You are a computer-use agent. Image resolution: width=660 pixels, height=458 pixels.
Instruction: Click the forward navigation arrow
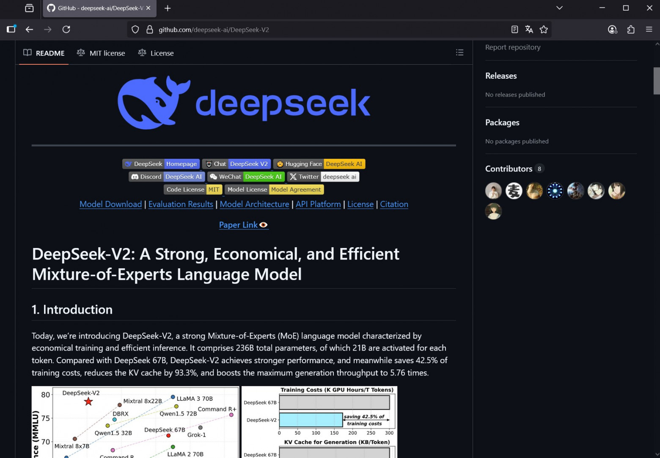pyautogui.click(x=48, y=29)
